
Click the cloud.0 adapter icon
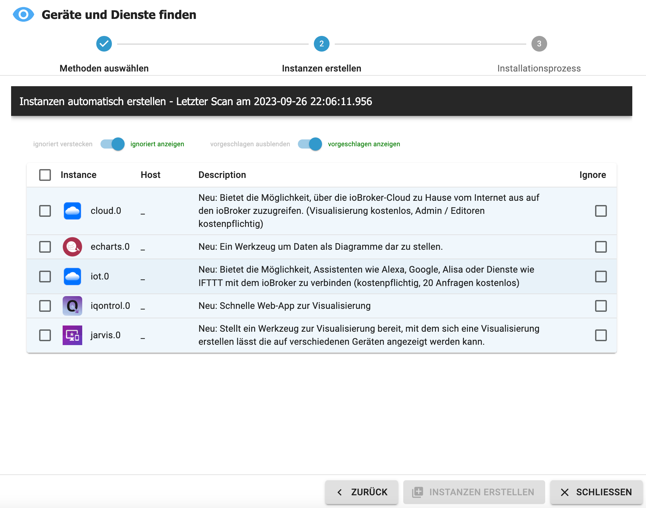point(72,211)
